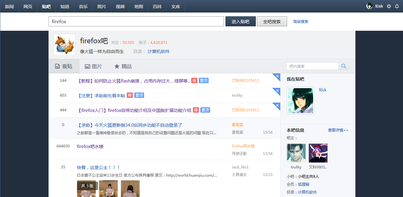Open the settings gear icon in top bar
The width and height of the screenshot is (403, 197).
click(389, 6)
